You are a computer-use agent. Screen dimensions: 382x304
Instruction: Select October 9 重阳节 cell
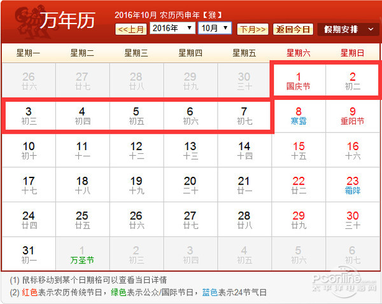pyautogui.click(x=353, y=115)
